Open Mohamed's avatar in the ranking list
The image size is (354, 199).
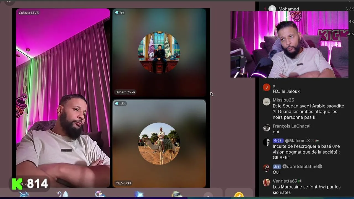(272, 9)
